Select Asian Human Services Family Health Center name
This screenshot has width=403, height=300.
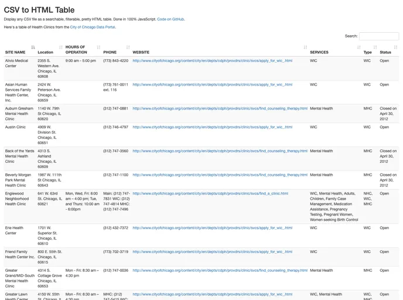(x=18, y=93)
